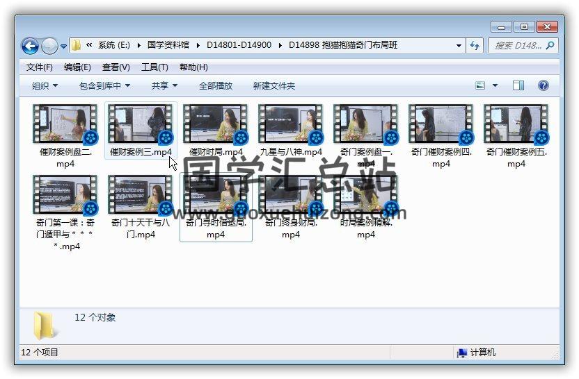Expand the arrow after 系统 (E:)

click(139, 45)
